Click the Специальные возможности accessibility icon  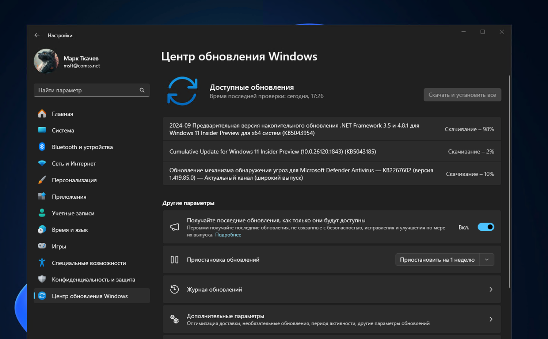(42, 262)
